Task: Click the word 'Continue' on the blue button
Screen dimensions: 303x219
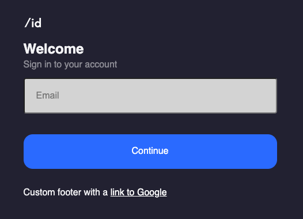Action: point(150,151)
